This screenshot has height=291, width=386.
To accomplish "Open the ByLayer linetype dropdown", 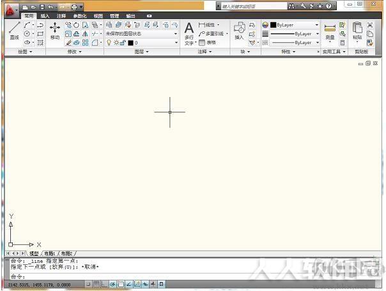I will [x=295, y=43].
